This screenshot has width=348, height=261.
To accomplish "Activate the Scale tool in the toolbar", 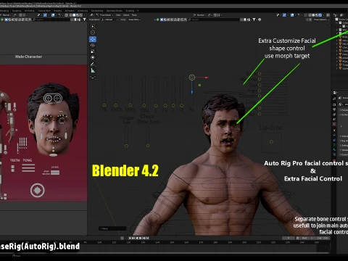I will click(x=93, y=51).
